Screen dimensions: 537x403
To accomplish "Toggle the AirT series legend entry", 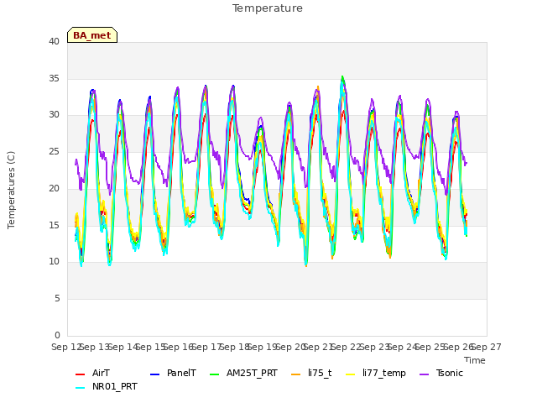I will 93,373.
